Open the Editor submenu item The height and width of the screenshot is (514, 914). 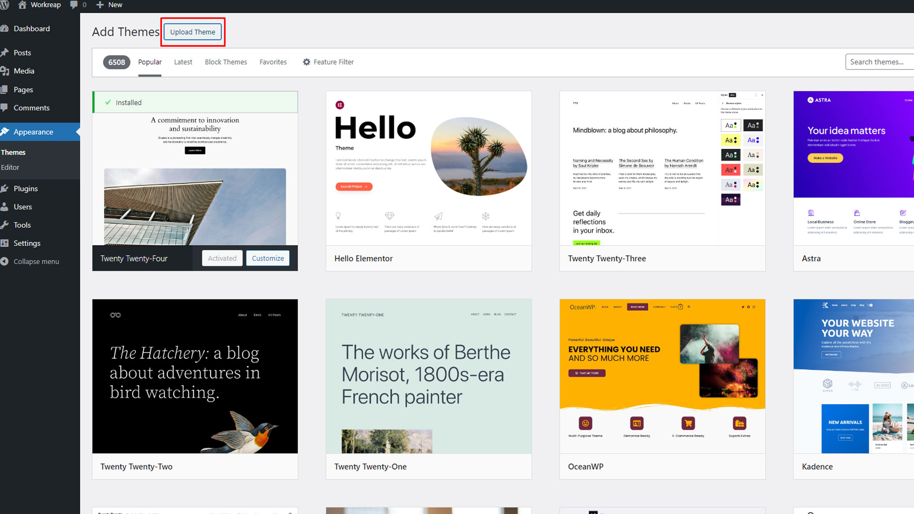click(10, 168)
